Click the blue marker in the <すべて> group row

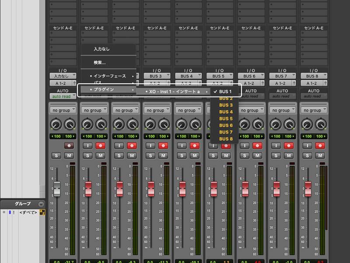[x=10, y=212]
